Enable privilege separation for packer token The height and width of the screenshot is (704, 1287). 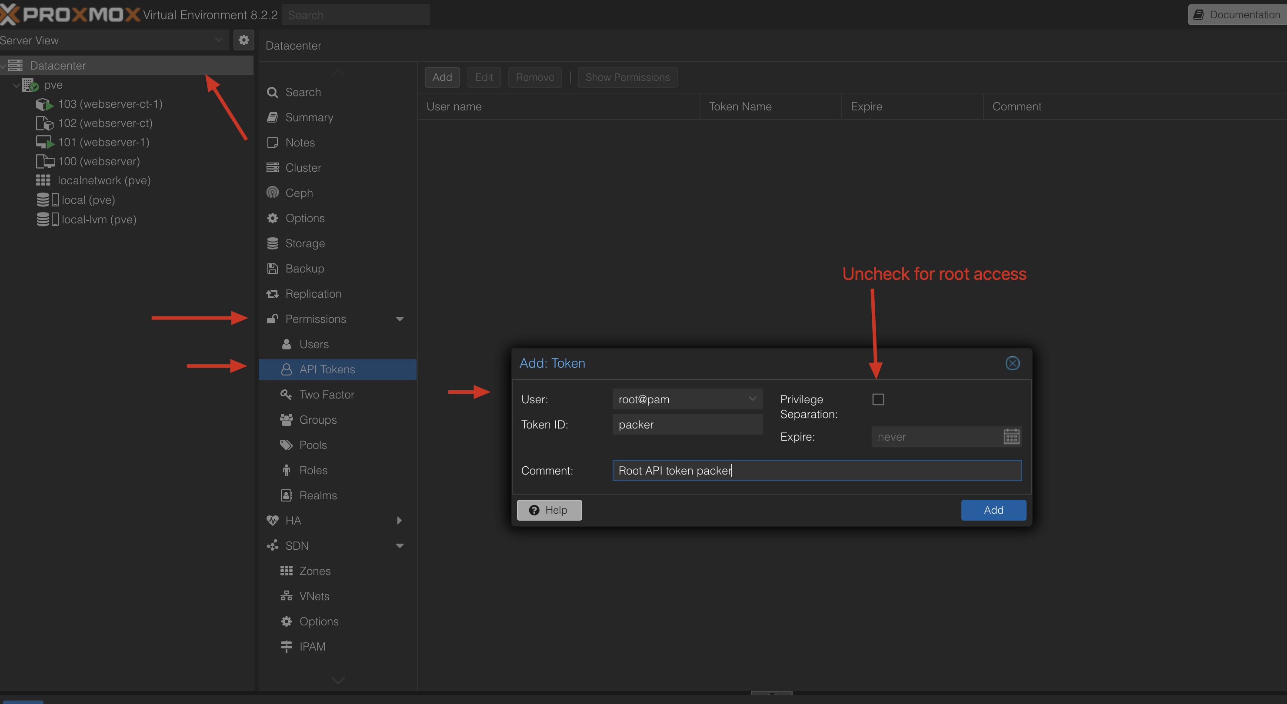(x=878, y=399)
